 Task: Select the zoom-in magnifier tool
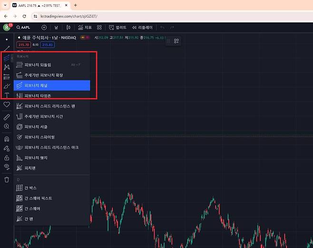click(7, 126)
